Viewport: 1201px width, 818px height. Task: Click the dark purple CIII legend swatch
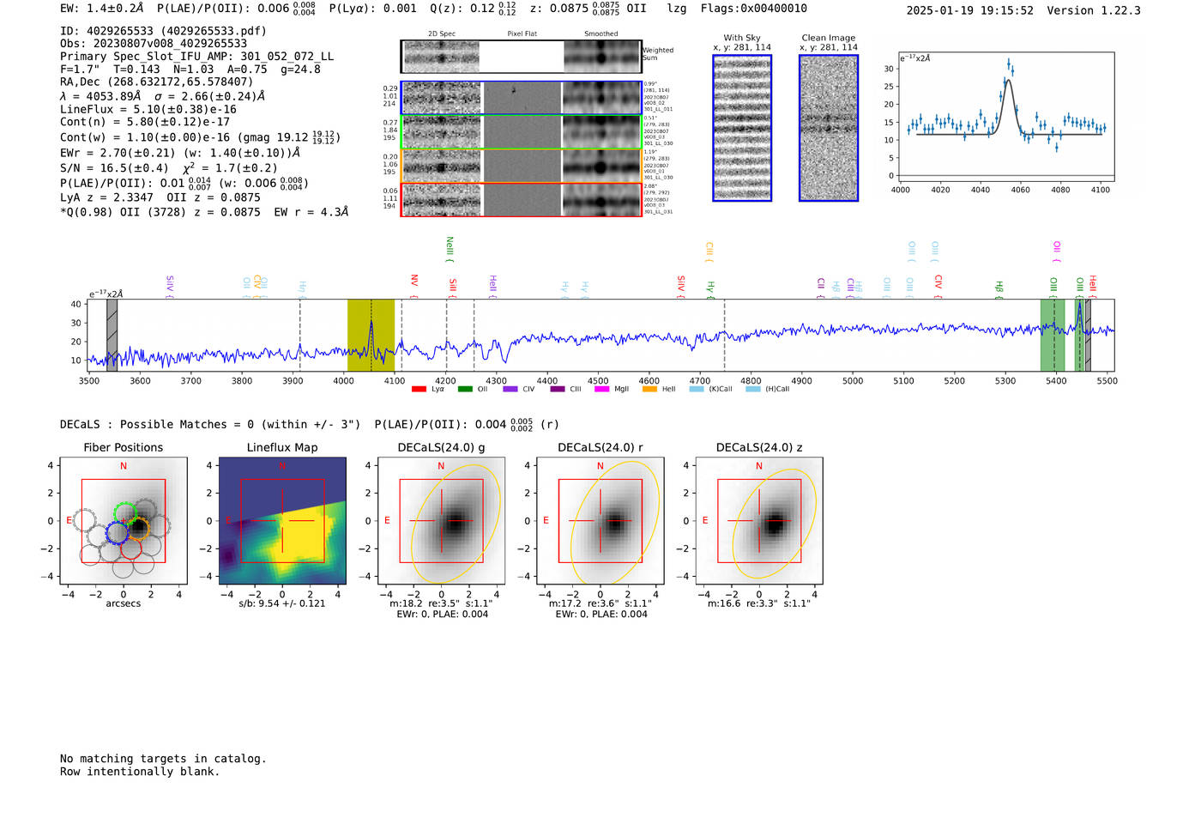[x=558, y=390]
